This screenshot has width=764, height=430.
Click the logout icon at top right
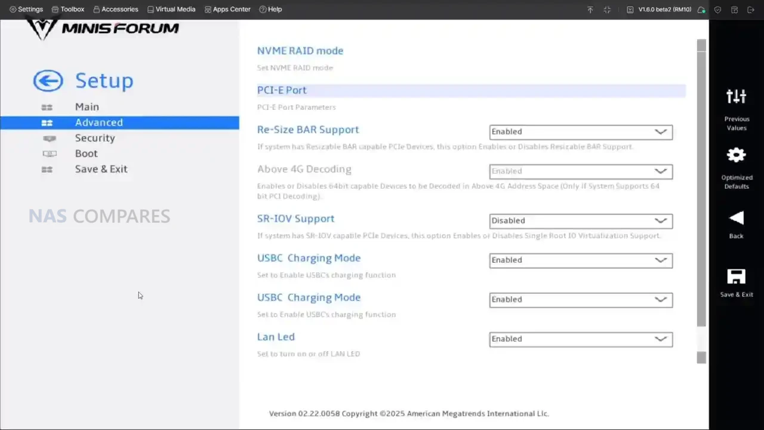751,10
